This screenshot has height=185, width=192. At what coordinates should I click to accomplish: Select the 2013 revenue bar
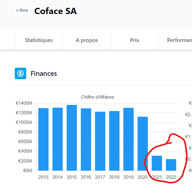(x=43, y=139)
